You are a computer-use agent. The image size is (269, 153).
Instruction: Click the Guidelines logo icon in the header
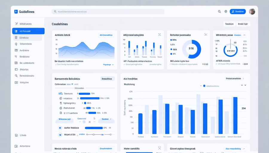(16, 11)
